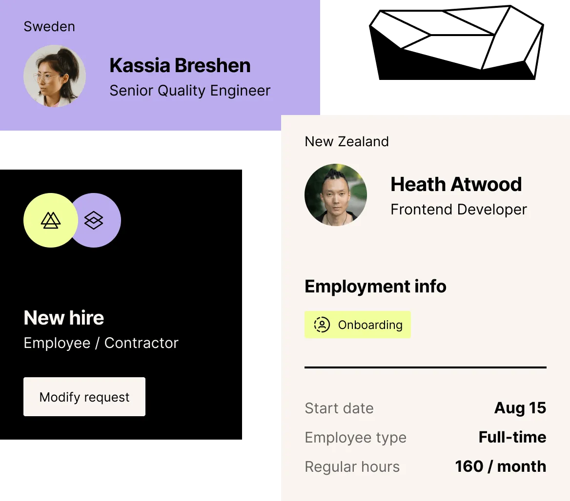Click the Aug 15 start date value

click(x=520, y=408)
